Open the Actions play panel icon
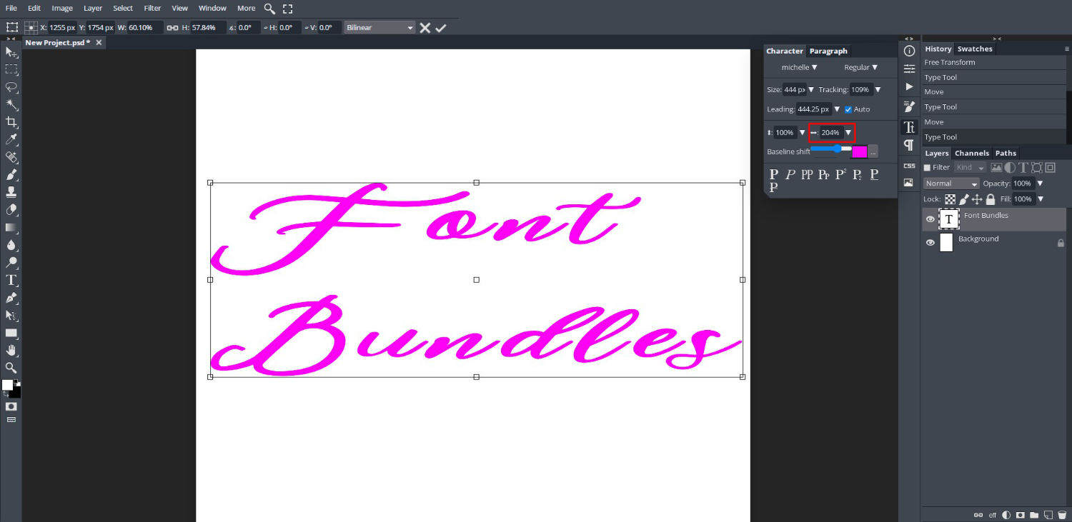Image resolution: width=1072 pixels, height=522 pixels. (909, 86)
